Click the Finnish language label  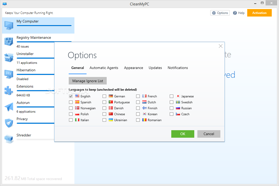coord(152,108)
